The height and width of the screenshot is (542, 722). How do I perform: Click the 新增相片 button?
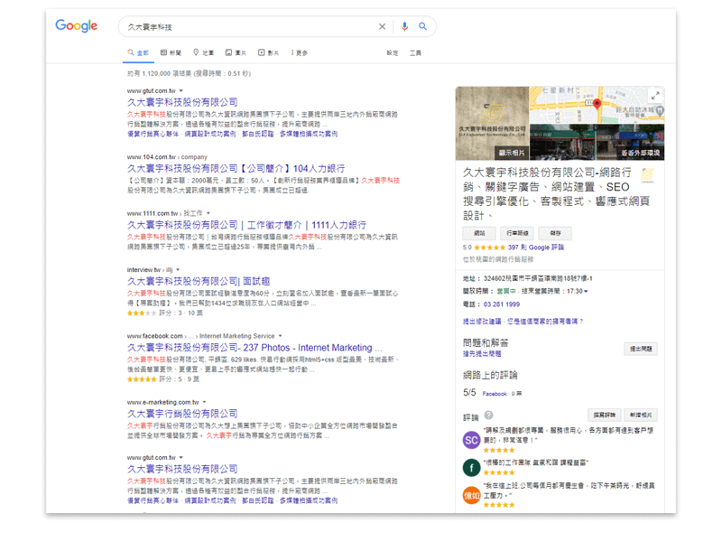click(x=641, y=415)
